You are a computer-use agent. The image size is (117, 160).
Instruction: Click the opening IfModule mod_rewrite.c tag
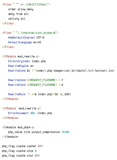21,56
